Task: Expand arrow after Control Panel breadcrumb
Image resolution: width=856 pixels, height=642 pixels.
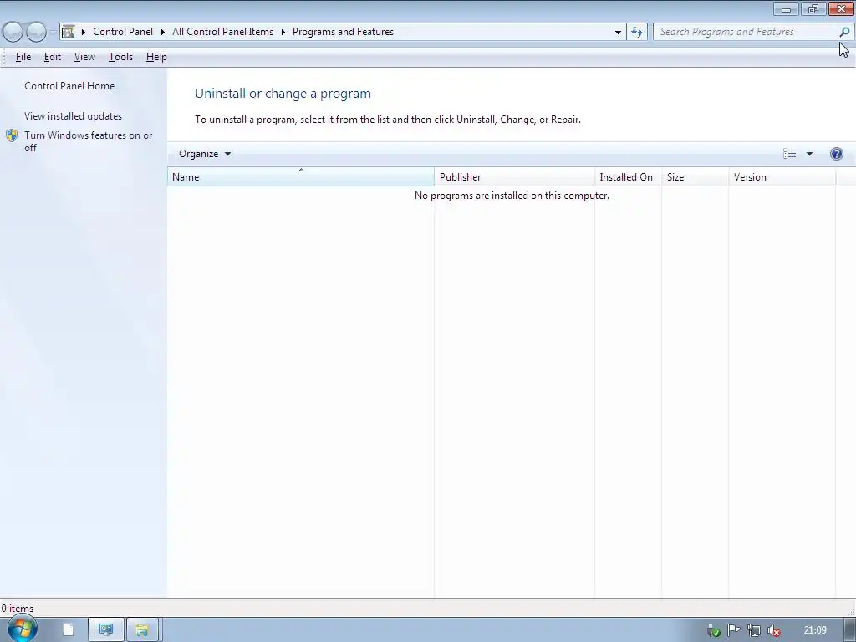Action: [163, 32]
